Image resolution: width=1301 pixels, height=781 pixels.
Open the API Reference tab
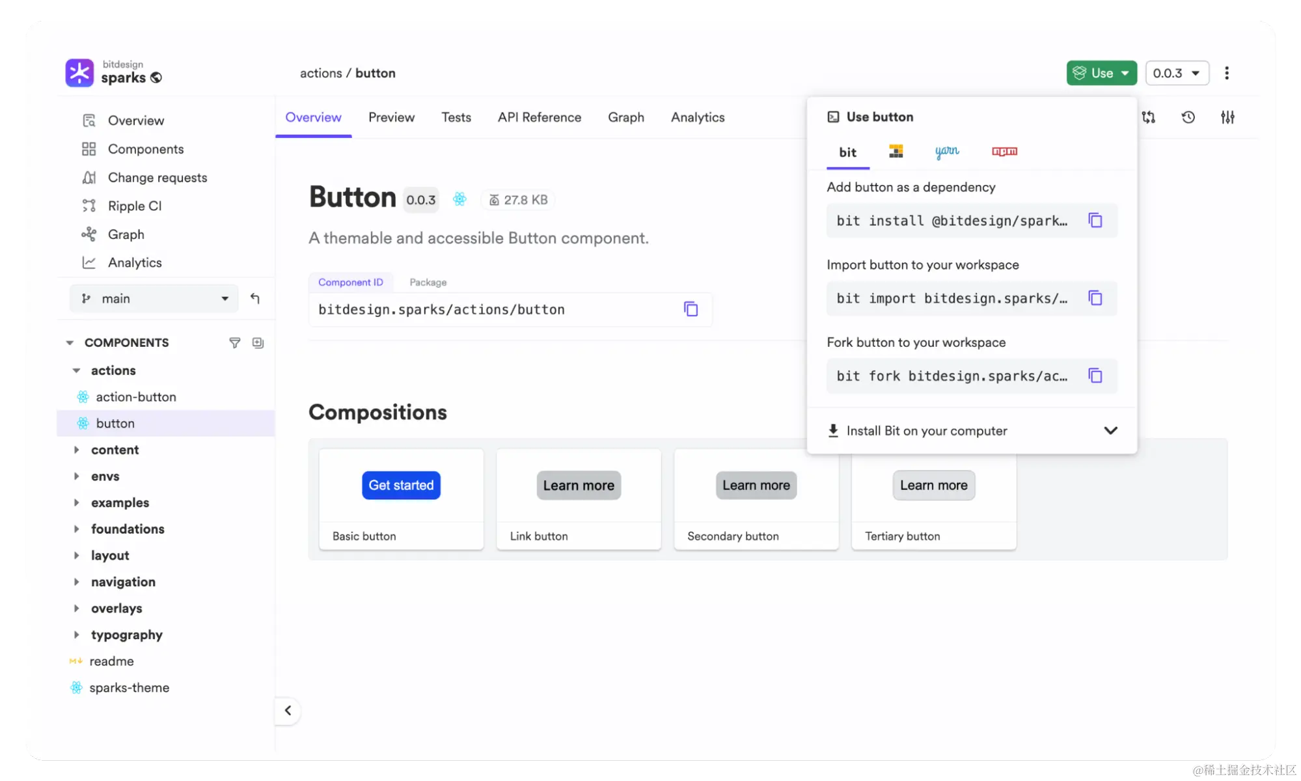(x=539, y=117)
